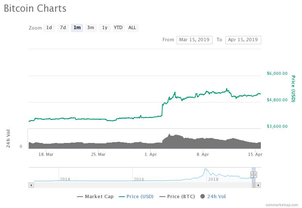Click the left navigator range handle

point(252,174)
